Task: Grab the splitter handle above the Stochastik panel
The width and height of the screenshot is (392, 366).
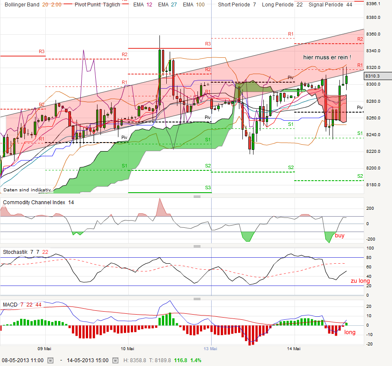Action: (197, 246)
